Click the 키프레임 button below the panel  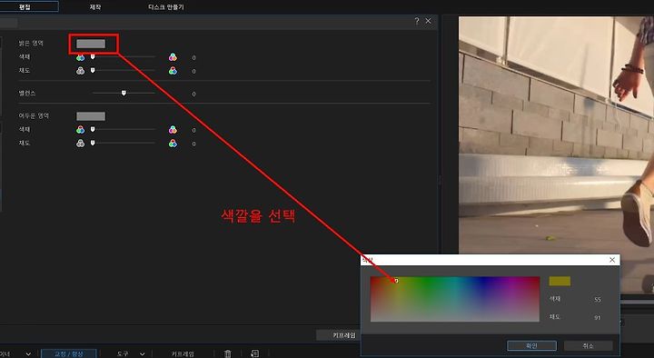pos(338,335)
